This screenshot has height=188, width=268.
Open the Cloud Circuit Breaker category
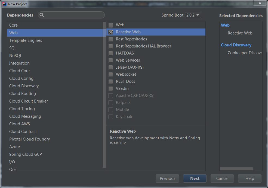coord(29,101)
